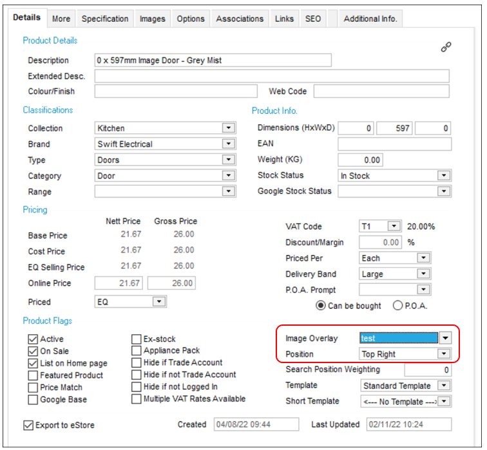This screenshot has width=487, height=450.
Task: Open the Associations tab
Action: 240,19
